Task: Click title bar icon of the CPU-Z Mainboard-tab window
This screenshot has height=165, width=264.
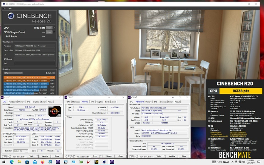Action: pyautogui.click(x=129, y=97)
